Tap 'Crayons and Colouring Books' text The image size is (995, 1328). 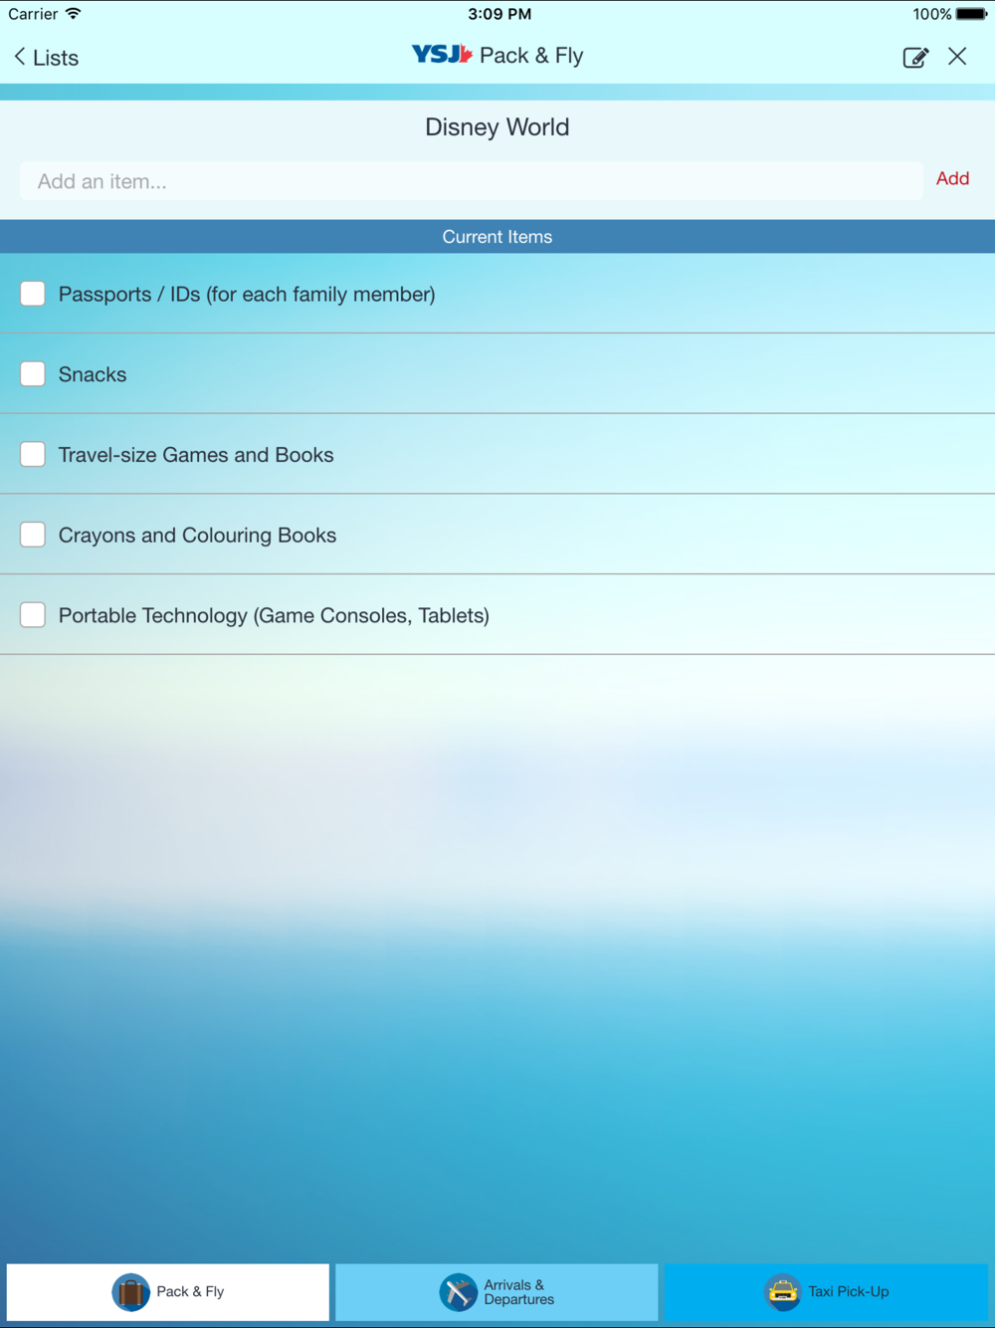[197, 536]
